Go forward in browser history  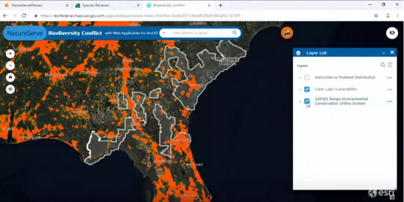click(15, 16)
